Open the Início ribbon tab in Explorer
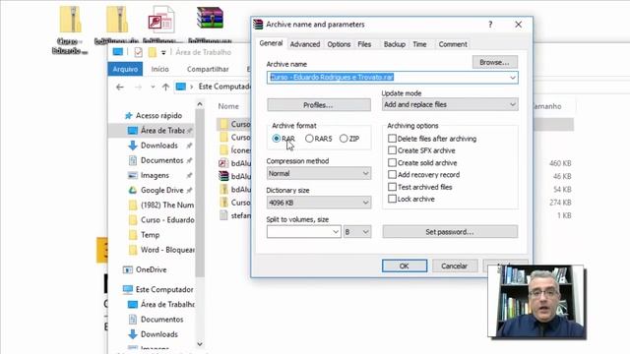The height and width of the screenshot is (354, 630). (159, 69)
